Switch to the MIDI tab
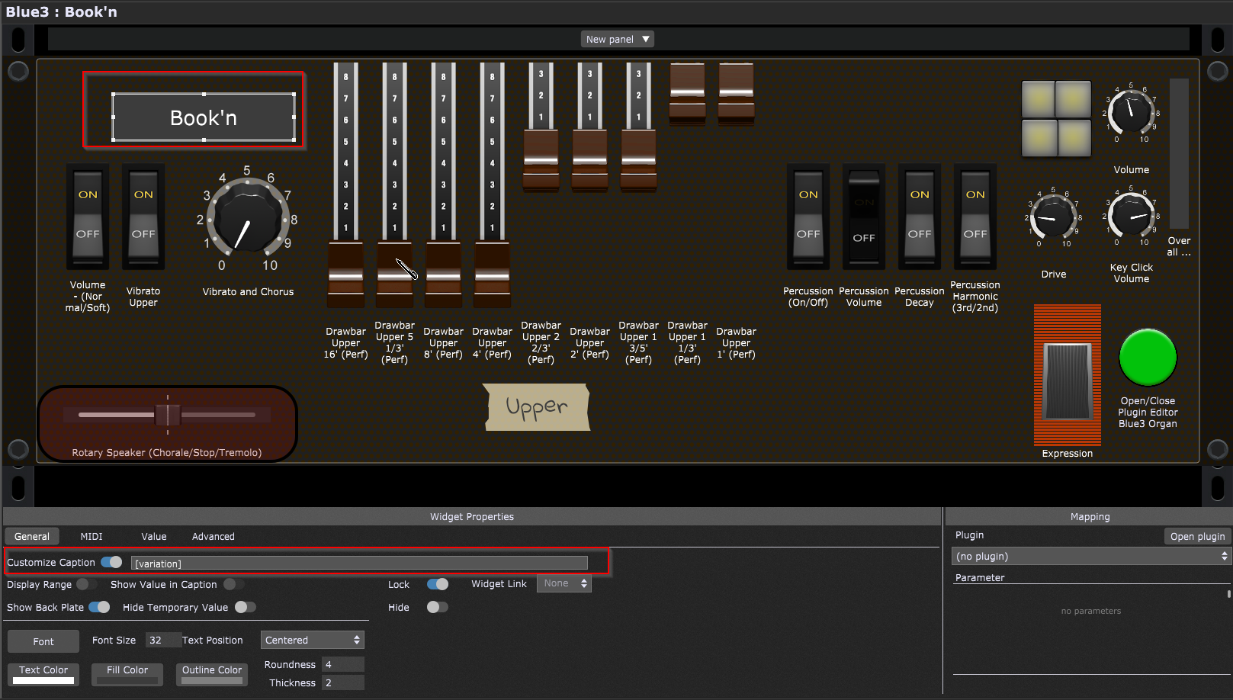The image size is (1233, 700). click(x=92, y=537)
